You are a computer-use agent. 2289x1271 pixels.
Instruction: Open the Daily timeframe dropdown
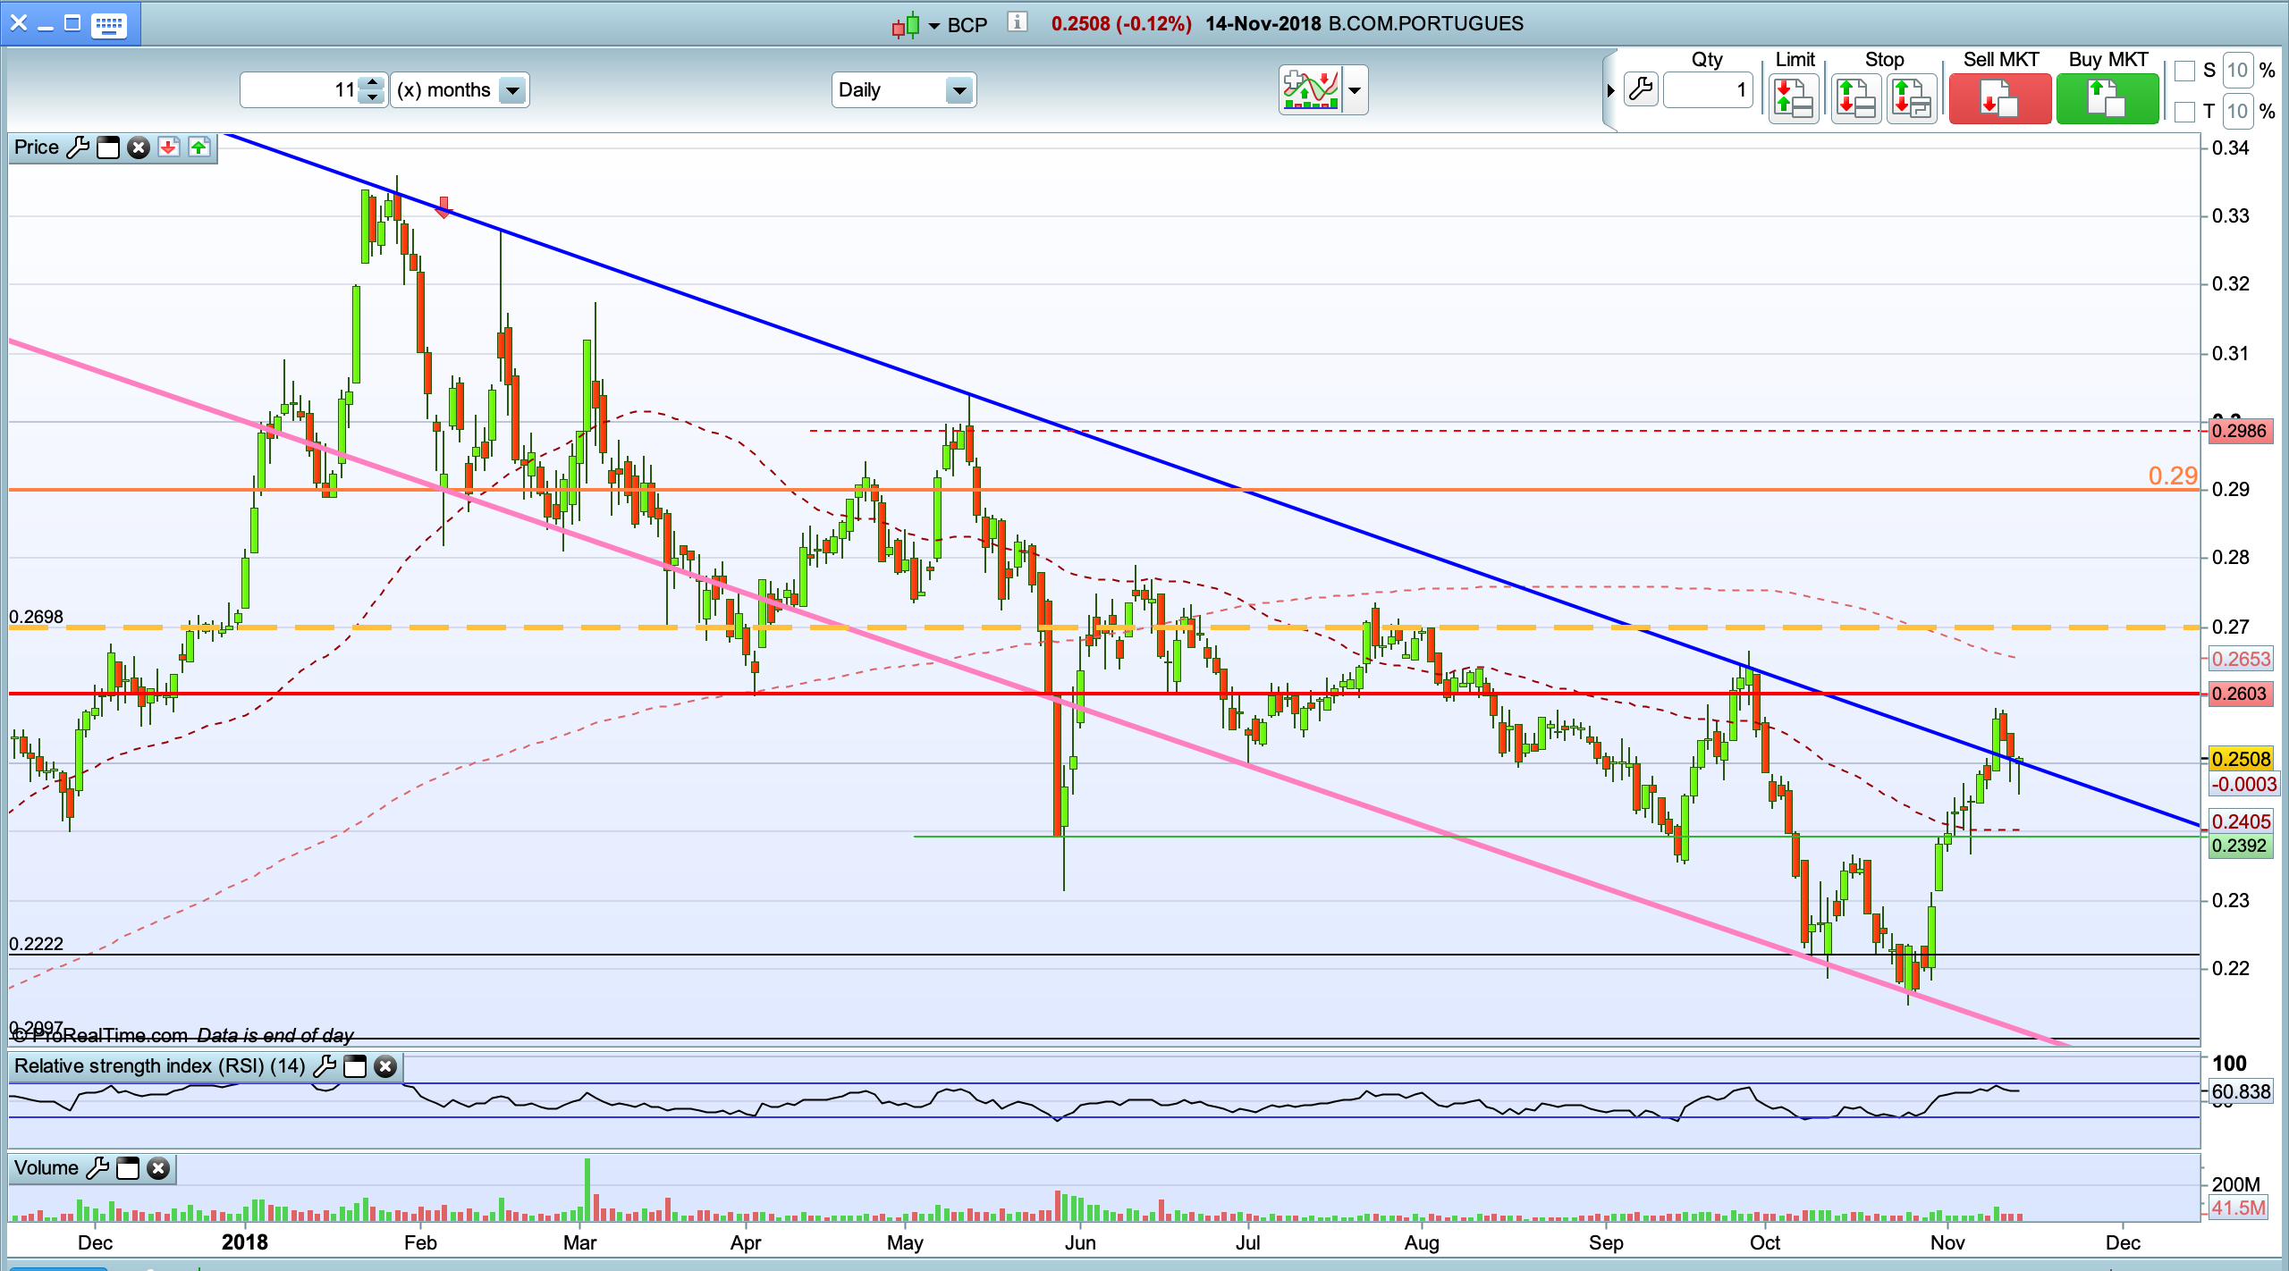[959, 90]
